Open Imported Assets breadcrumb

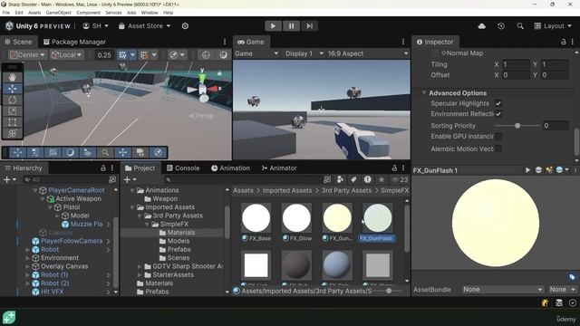(287, 190)
